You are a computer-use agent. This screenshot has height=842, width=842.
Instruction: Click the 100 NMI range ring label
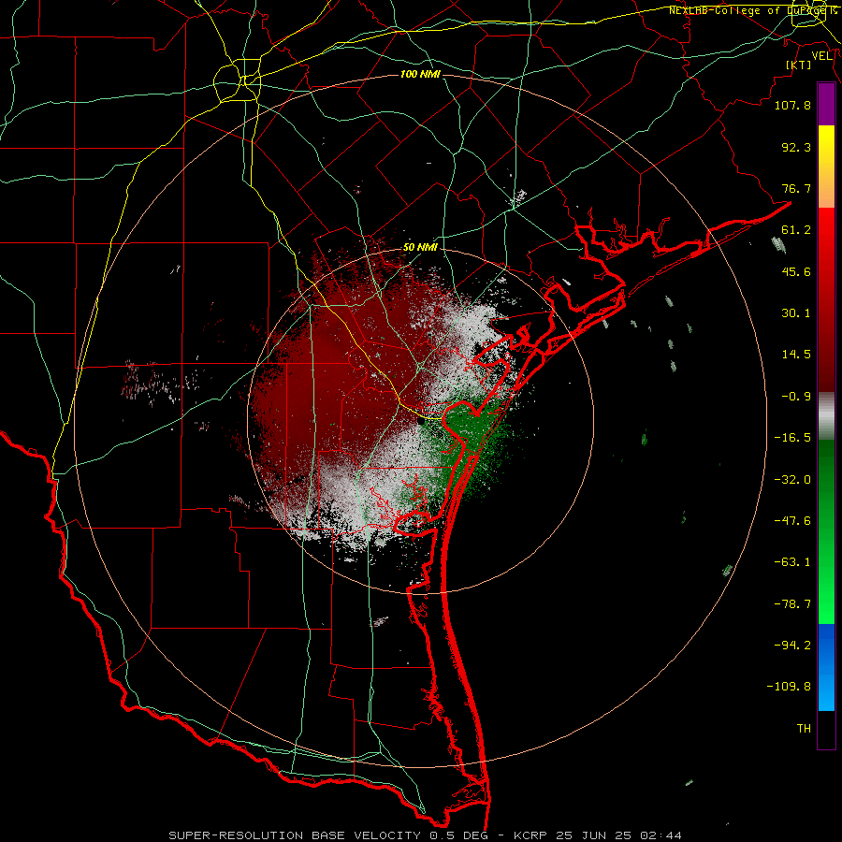tap(420, 74)
